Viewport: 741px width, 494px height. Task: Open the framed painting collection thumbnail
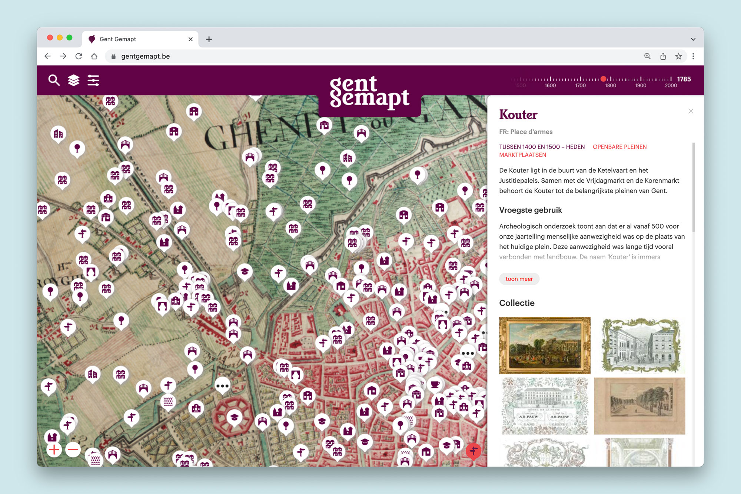[x=545, y=345]
